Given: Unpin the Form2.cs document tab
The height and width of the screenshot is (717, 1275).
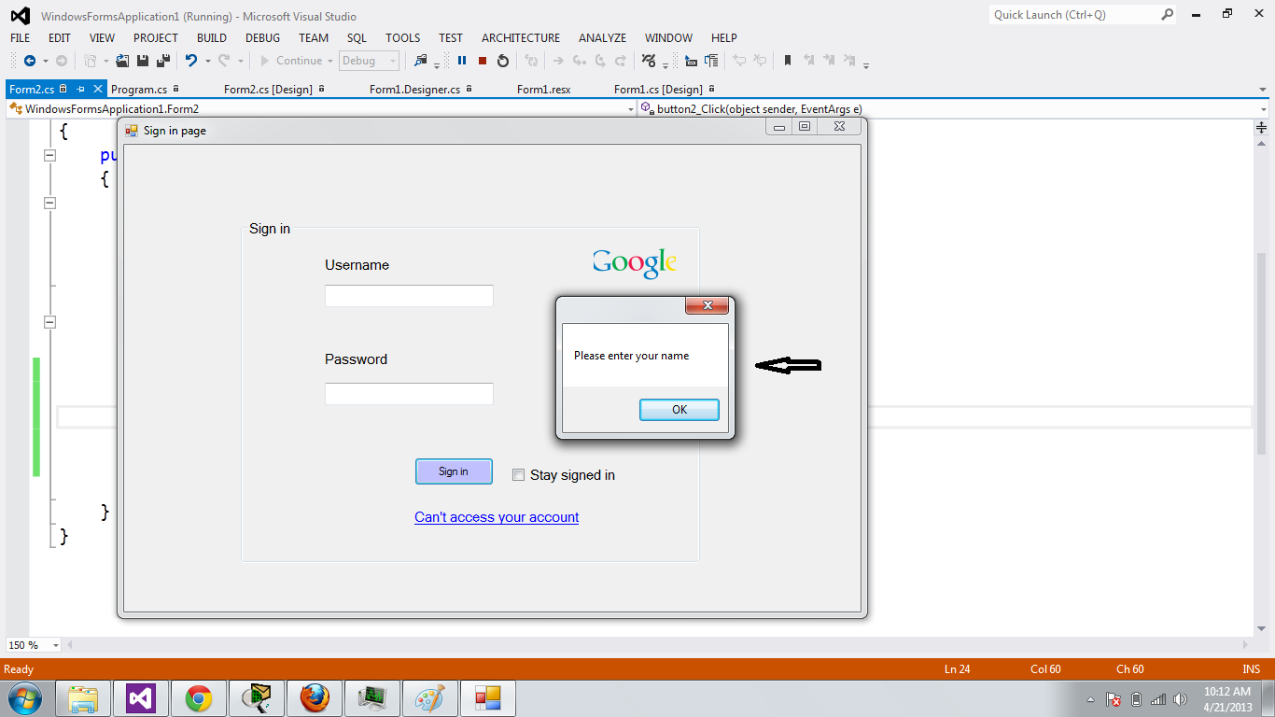Looking at the screenshot, I should point(82,89).
